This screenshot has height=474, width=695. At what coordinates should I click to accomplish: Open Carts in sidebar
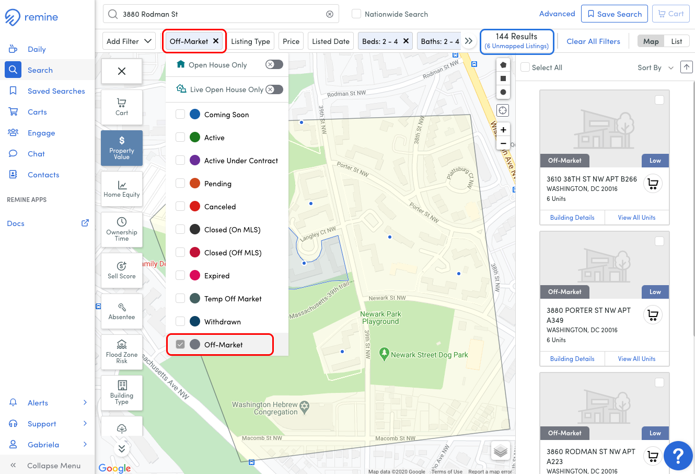(37, 112)
